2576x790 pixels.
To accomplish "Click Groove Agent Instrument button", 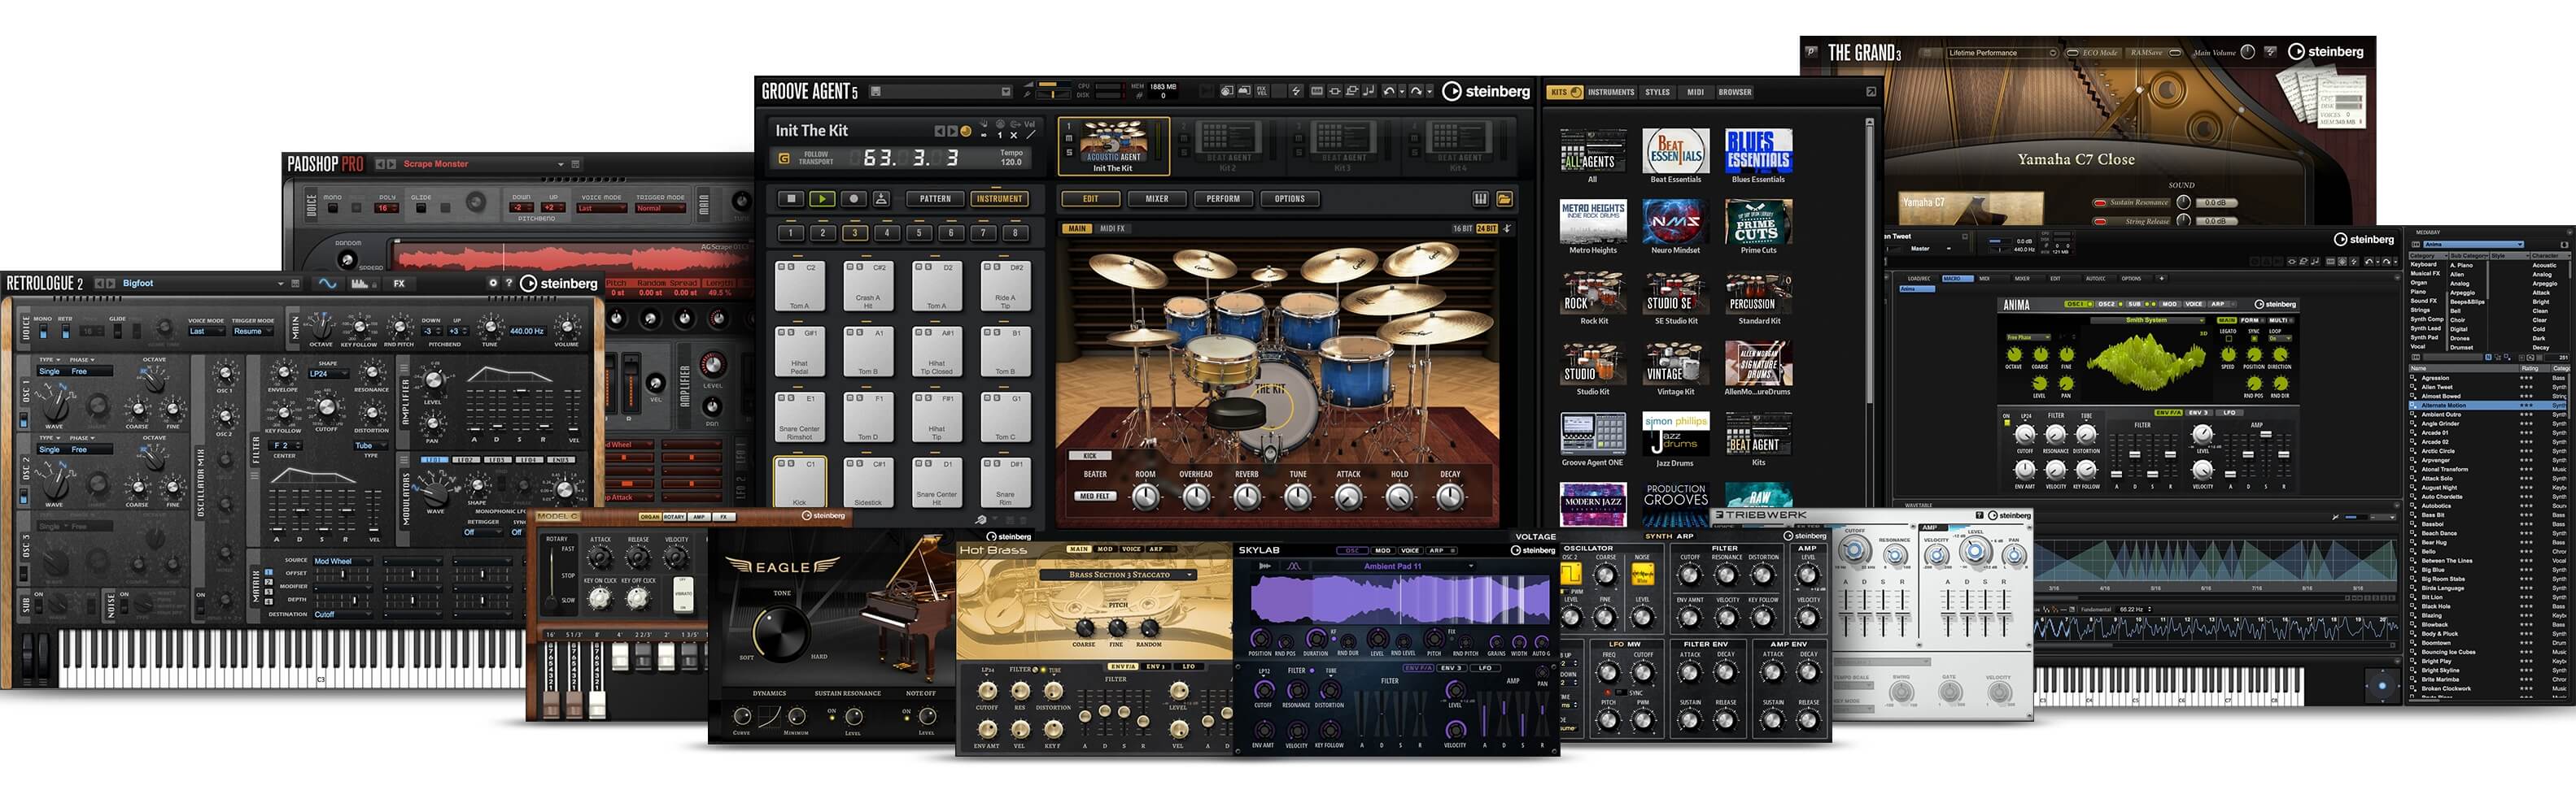I will 999,199.
